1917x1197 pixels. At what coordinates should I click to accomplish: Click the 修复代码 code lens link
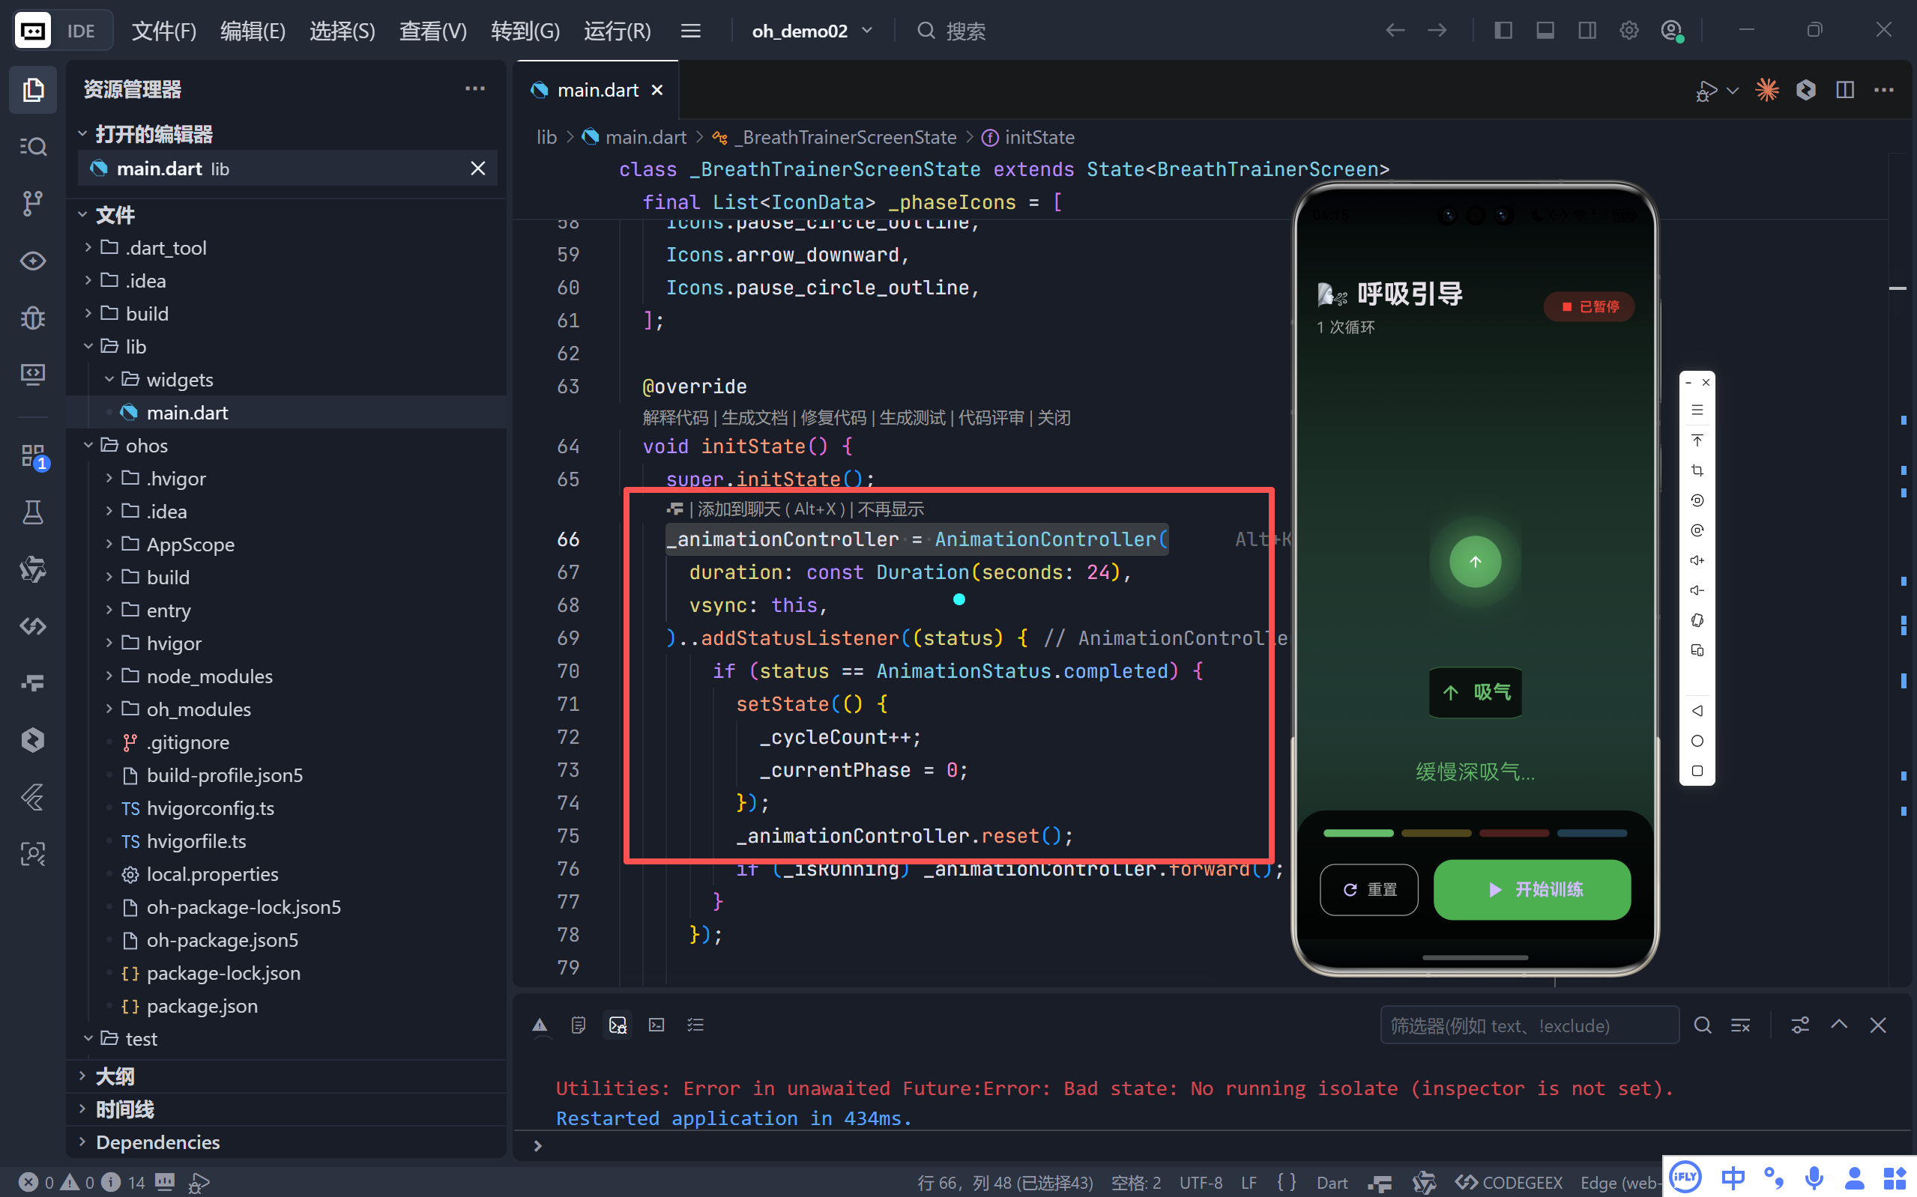pos(833,417)
